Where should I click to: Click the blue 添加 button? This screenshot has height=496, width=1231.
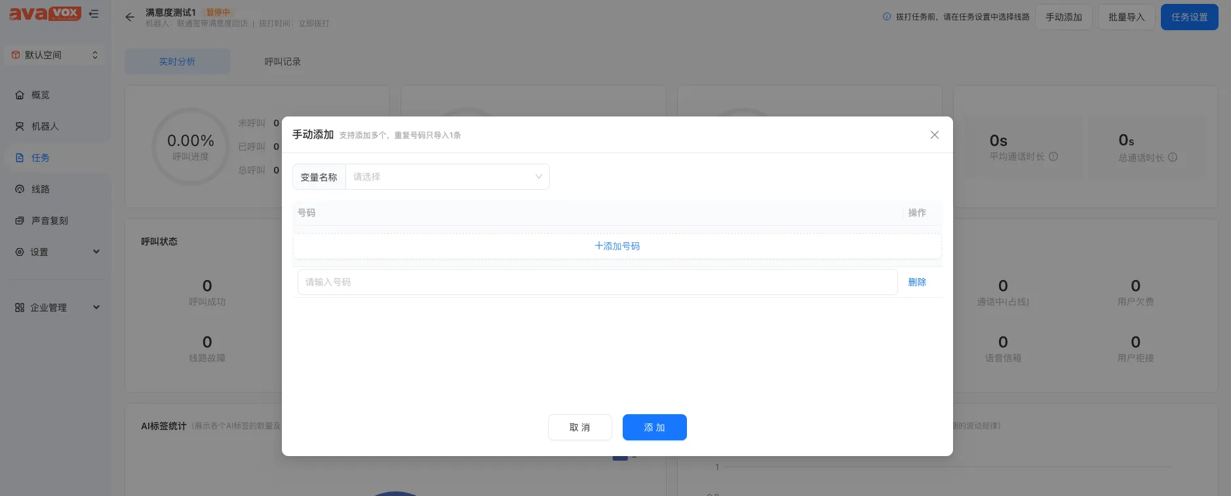point(654,427)
